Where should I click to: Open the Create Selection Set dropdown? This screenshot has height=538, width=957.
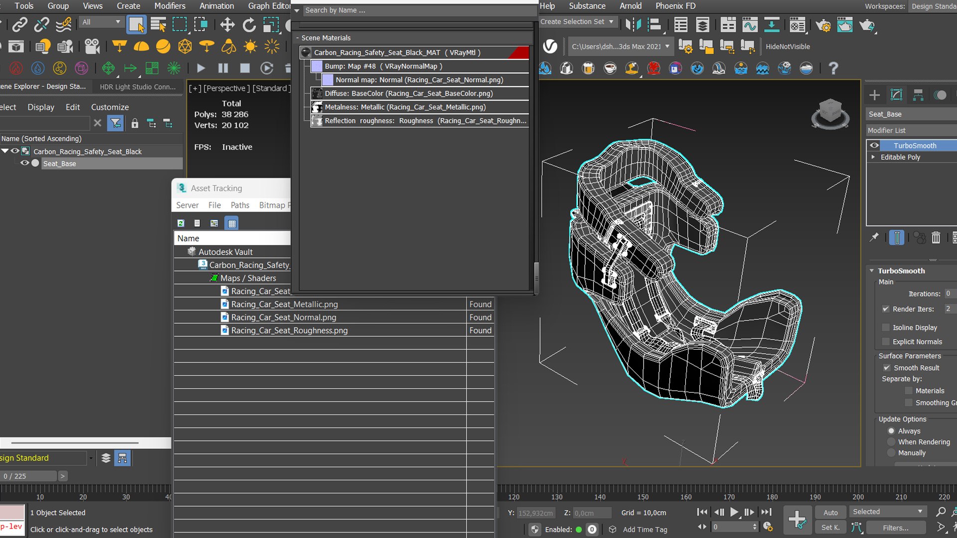pyautogui.click(x=578, y=22)
